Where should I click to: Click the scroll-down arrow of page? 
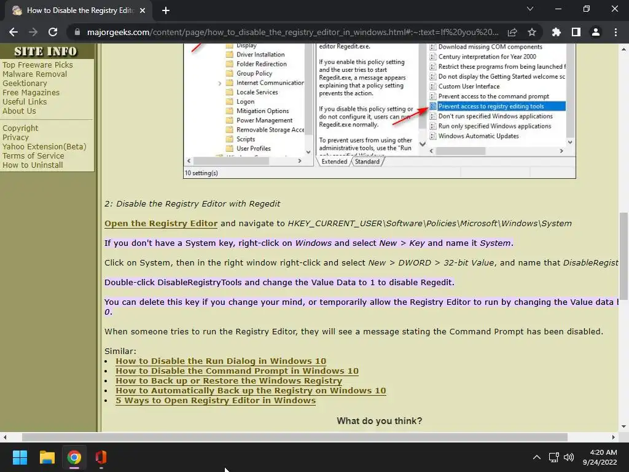click(624, 427)
